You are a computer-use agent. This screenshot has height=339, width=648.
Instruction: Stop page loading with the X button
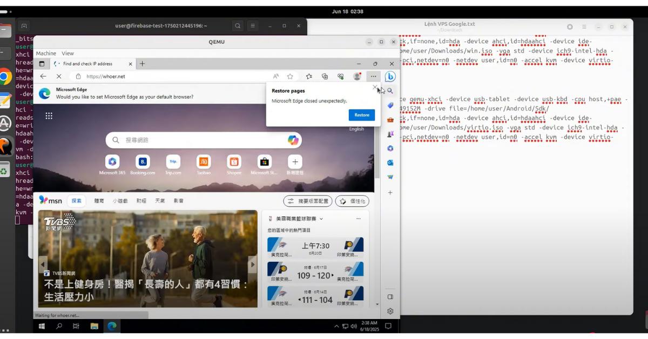point(59,77)
